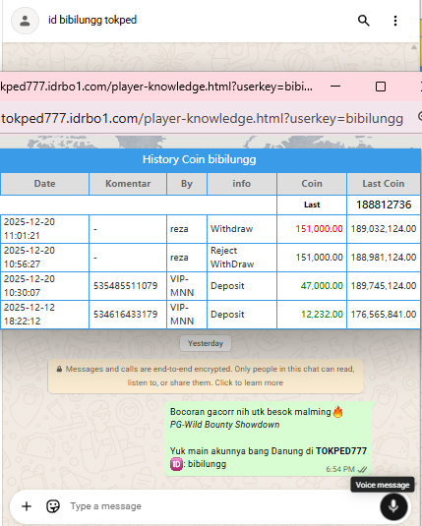The height and width of the screenshot is (526, 422).
Task: Select the green 47,000.00 coin value
Action: coord(322,286)
